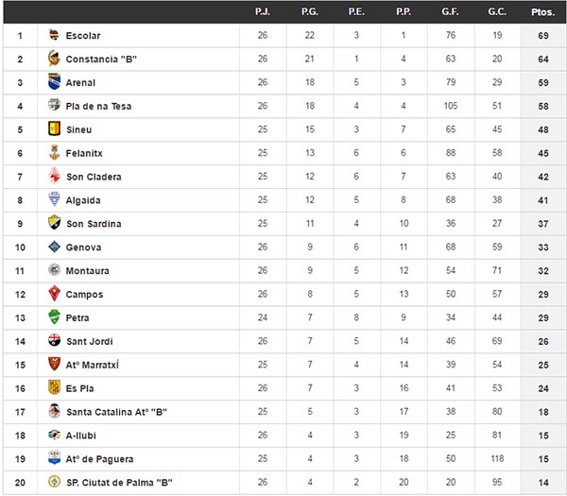Image resolution: width=567 pixels, height=496 pixels.
Task: Click the Genova blue diamond badge
Action: [x=54, y=247]
